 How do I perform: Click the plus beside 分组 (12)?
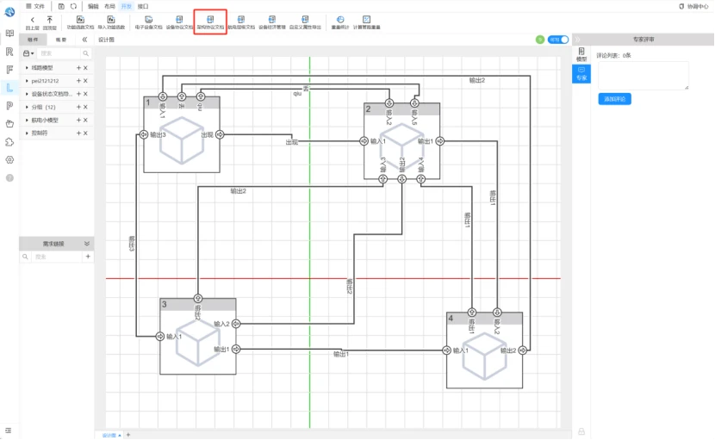tap(78, 107)
